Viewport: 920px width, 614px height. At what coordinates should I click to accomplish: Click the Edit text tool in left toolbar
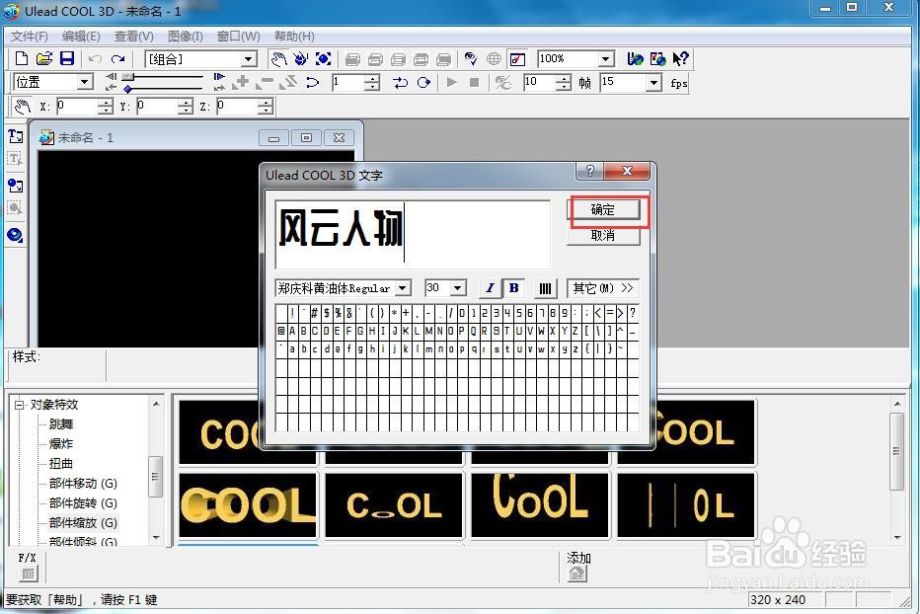(x=15, y=160)
